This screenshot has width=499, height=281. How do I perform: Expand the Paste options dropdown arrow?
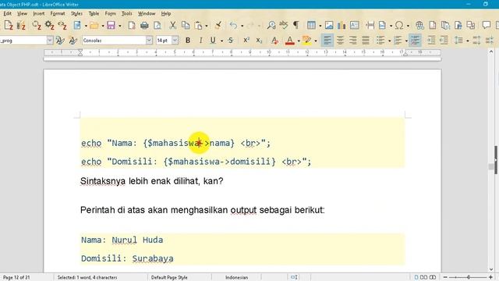[207, 26]
